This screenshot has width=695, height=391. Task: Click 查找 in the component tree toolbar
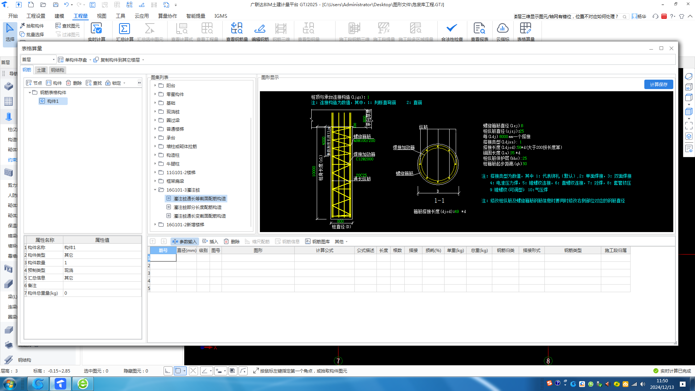coord(94,83)
